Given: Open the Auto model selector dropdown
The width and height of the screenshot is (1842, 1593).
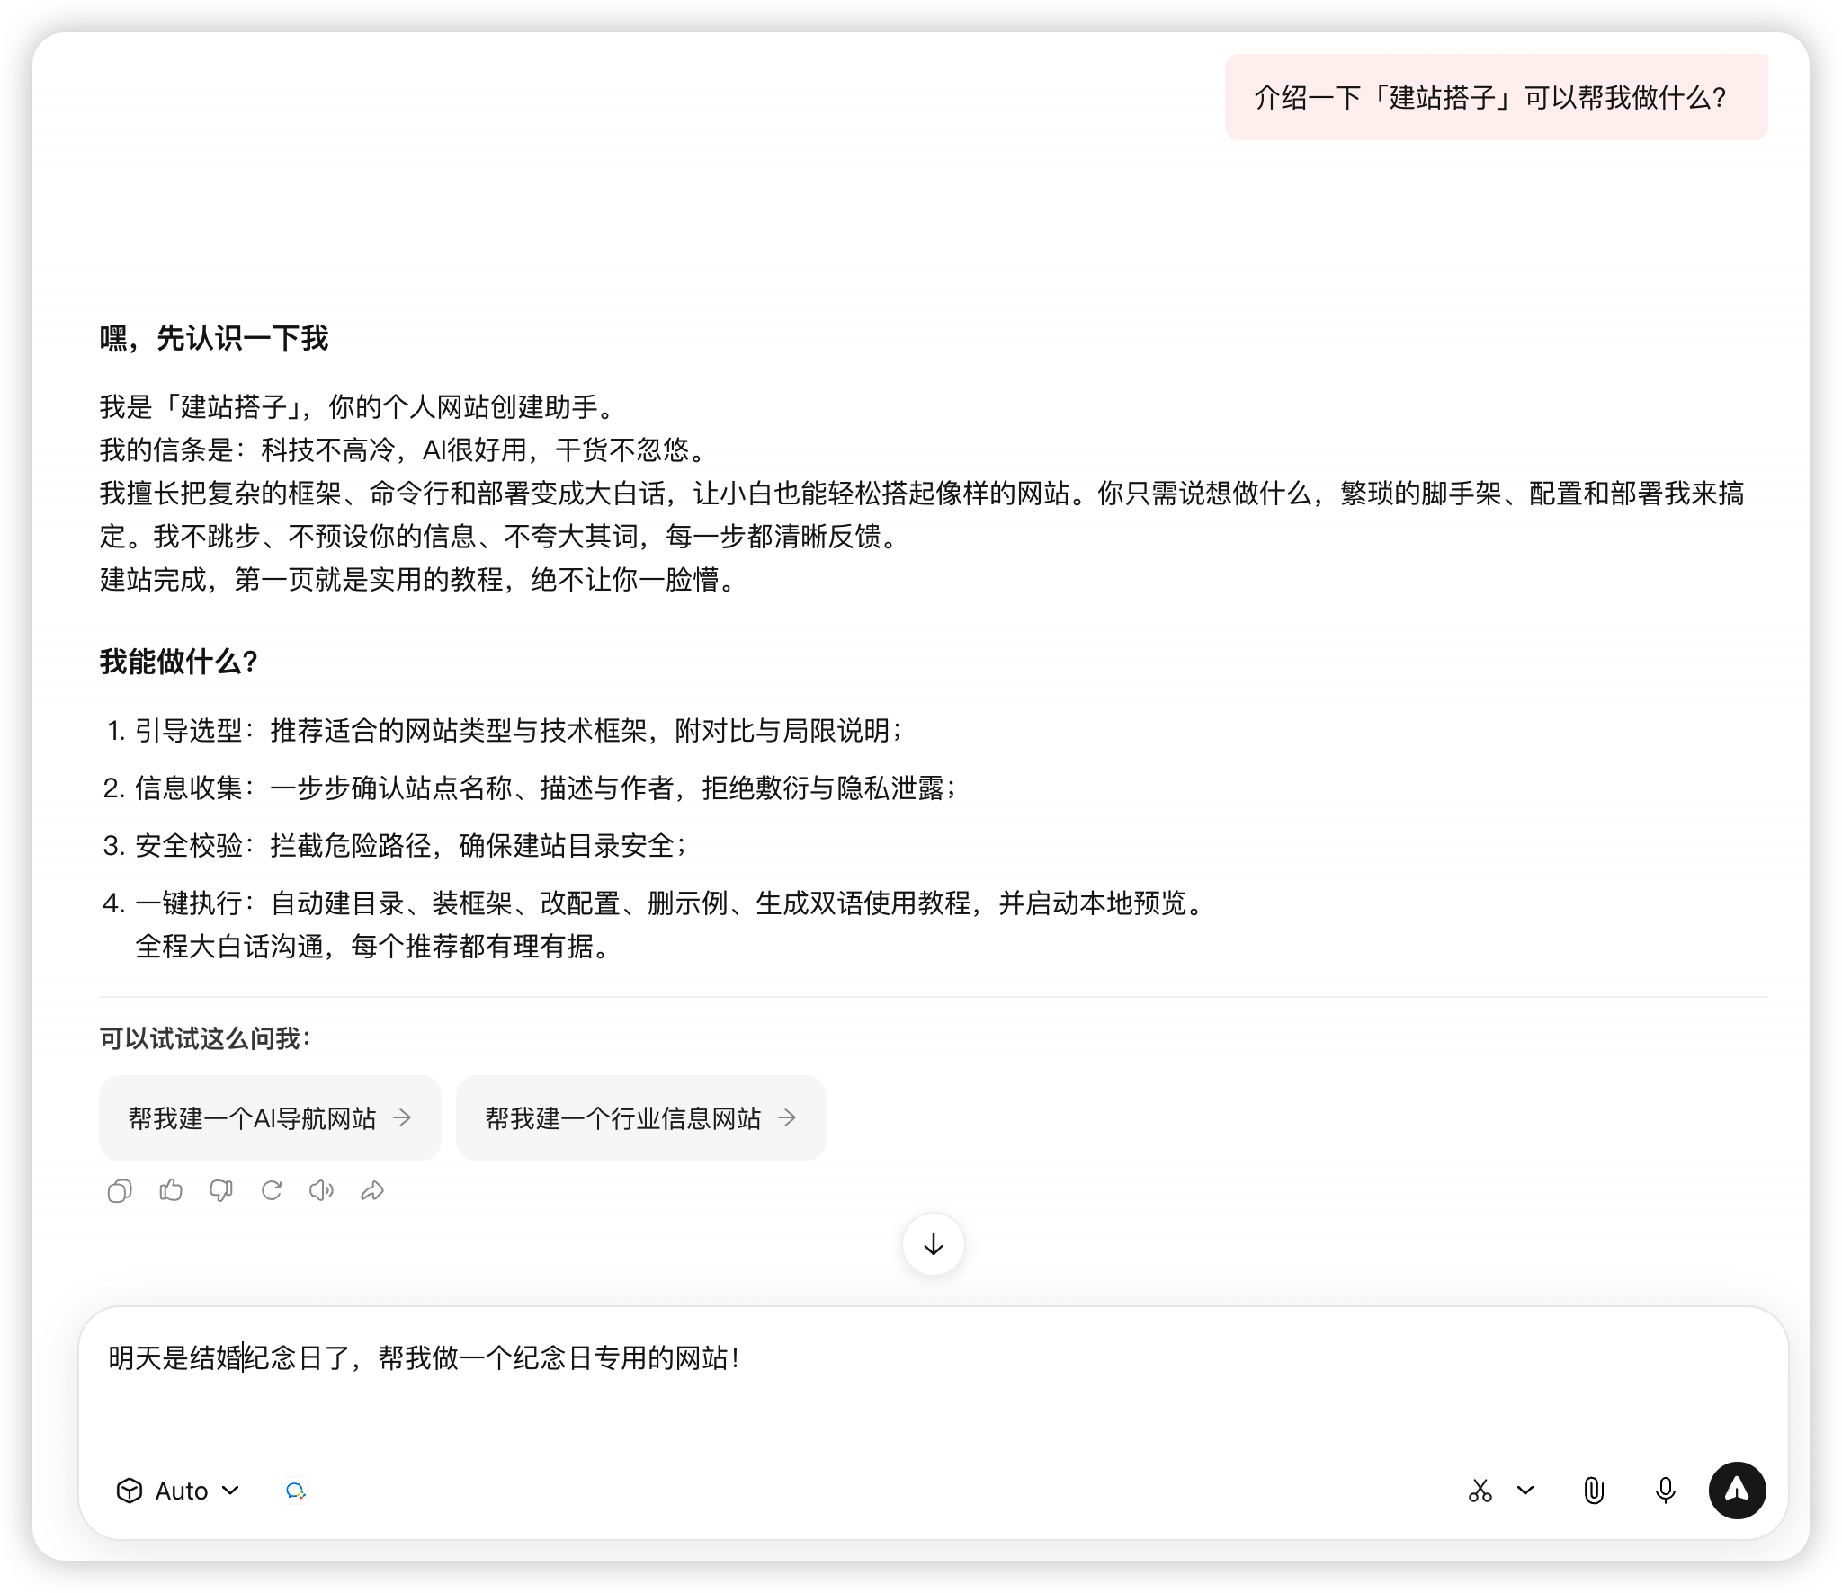Looking at the screenshot, I should pos(179,1491).
